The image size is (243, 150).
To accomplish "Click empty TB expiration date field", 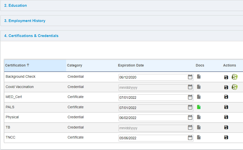I will pos(156,128).
